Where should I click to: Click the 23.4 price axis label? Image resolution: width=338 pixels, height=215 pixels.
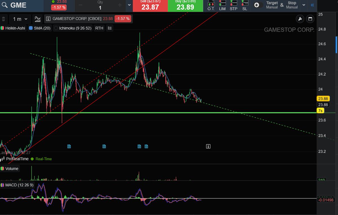tap(322, 136)
